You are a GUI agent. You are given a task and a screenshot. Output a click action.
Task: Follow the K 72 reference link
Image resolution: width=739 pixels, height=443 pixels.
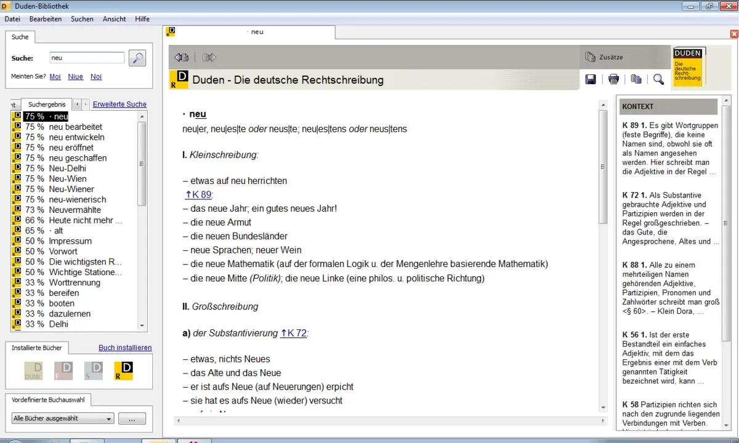[x=293, y=333]
